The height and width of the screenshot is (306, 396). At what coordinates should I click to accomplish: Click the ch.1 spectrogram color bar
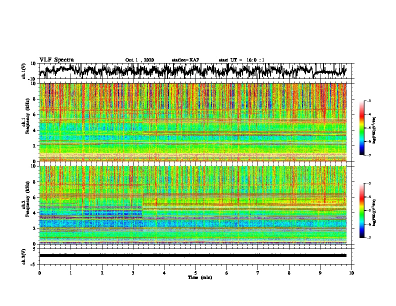[x=361, y=128]
